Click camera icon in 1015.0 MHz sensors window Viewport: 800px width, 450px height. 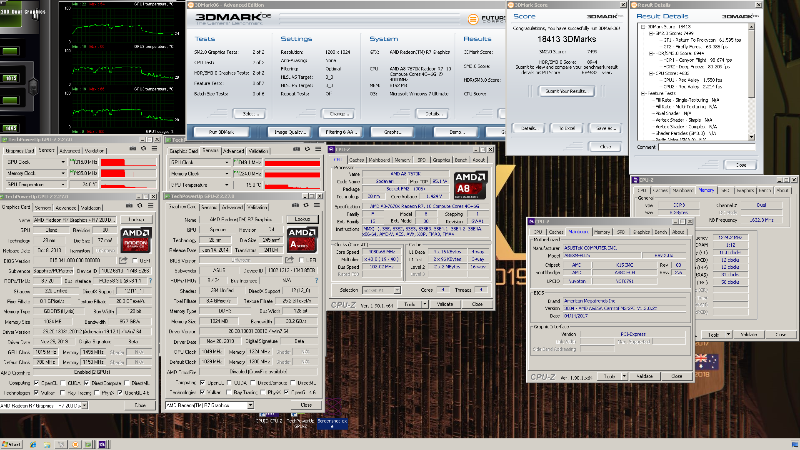132,148
